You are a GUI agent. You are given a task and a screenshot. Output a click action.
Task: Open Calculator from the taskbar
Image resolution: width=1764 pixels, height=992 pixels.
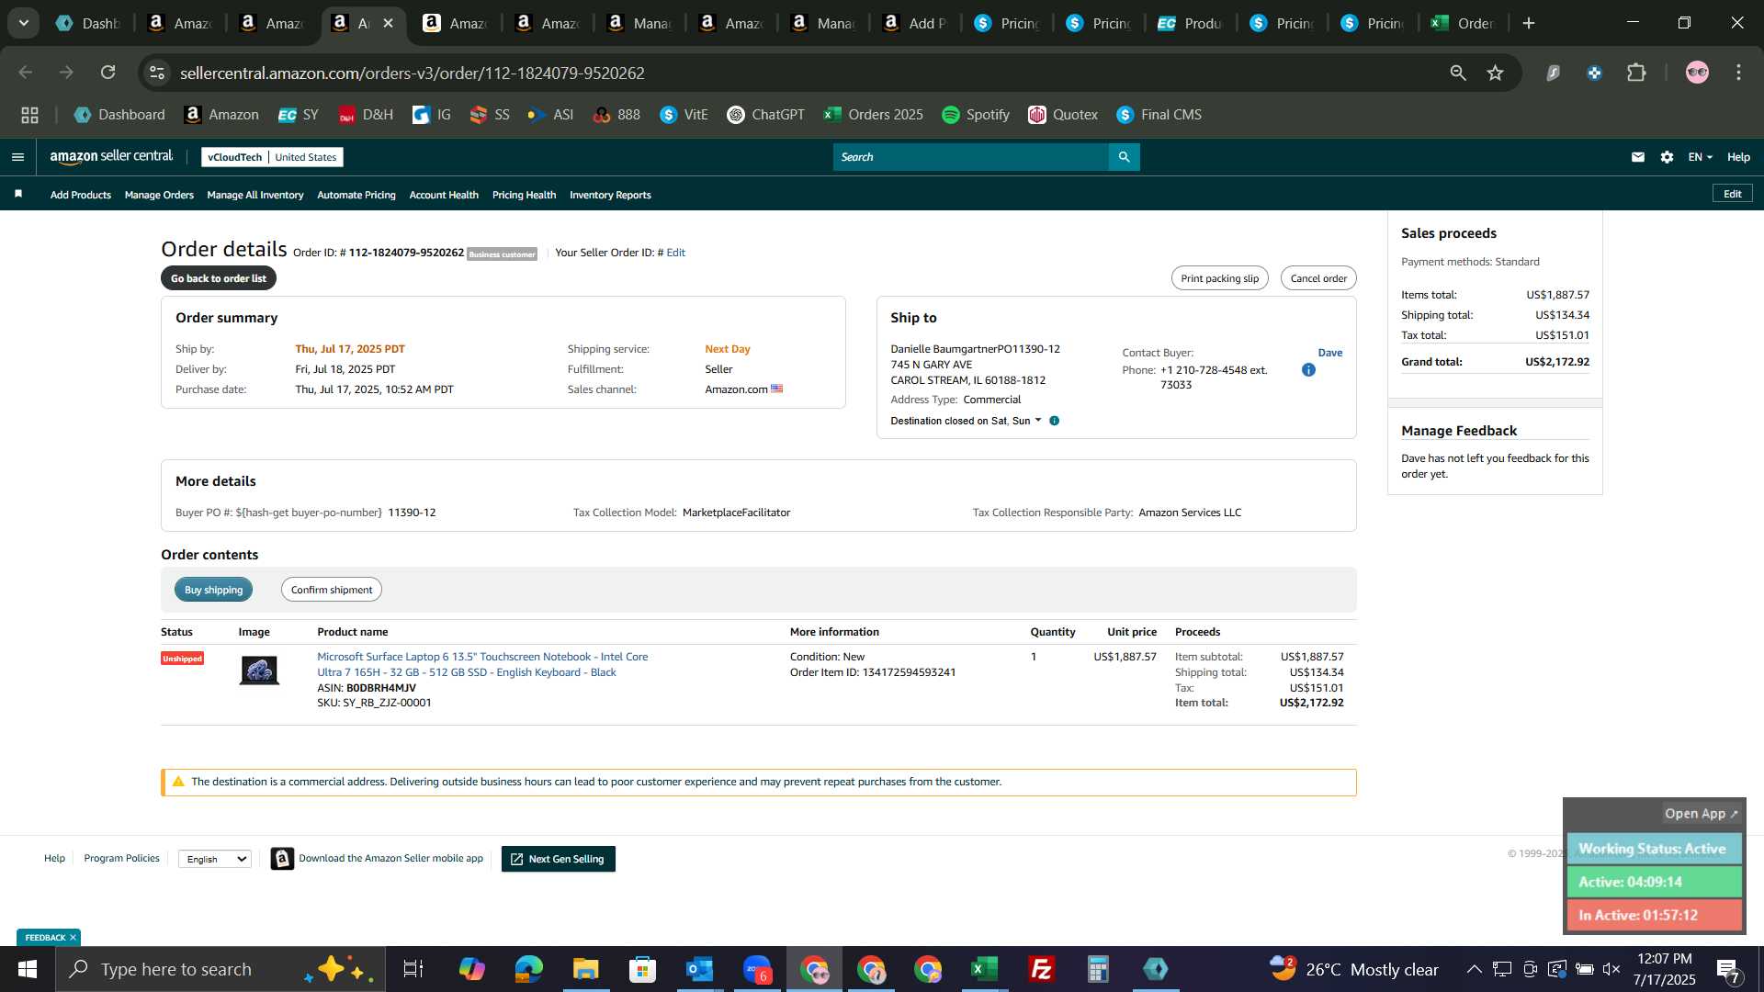(1099, 969)
